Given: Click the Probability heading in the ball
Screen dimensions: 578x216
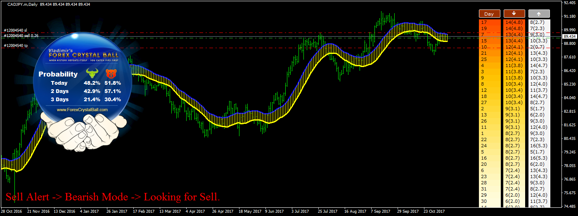Looking at the screenshot, I should [58, 74].
